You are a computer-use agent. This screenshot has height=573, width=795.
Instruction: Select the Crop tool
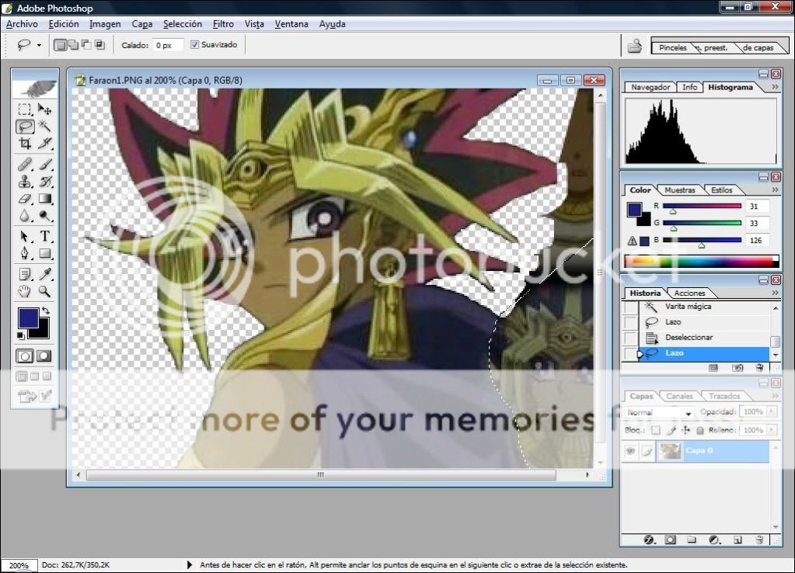[25, 144]
